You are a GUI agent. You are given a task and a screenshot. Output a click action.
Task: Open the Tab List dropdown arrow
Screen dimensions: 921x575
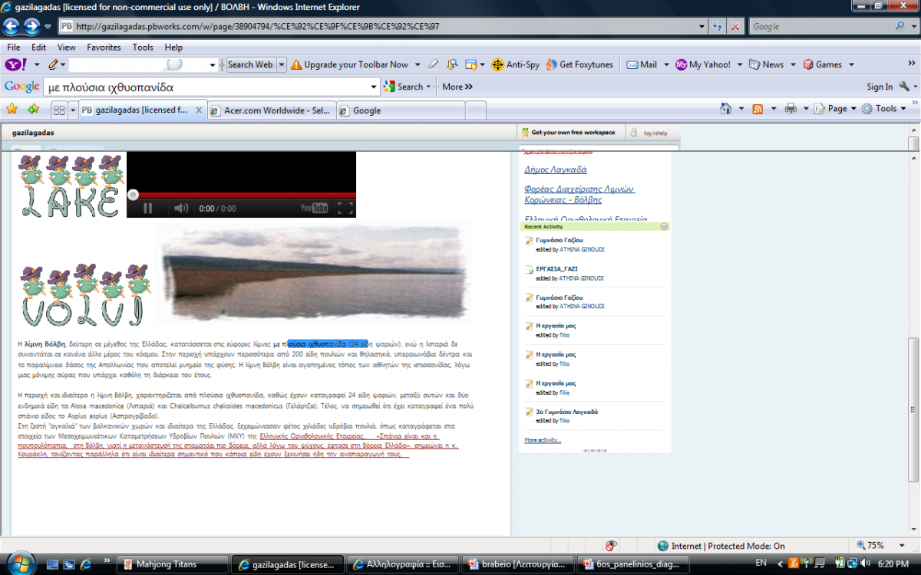click(x=73, y=110)
